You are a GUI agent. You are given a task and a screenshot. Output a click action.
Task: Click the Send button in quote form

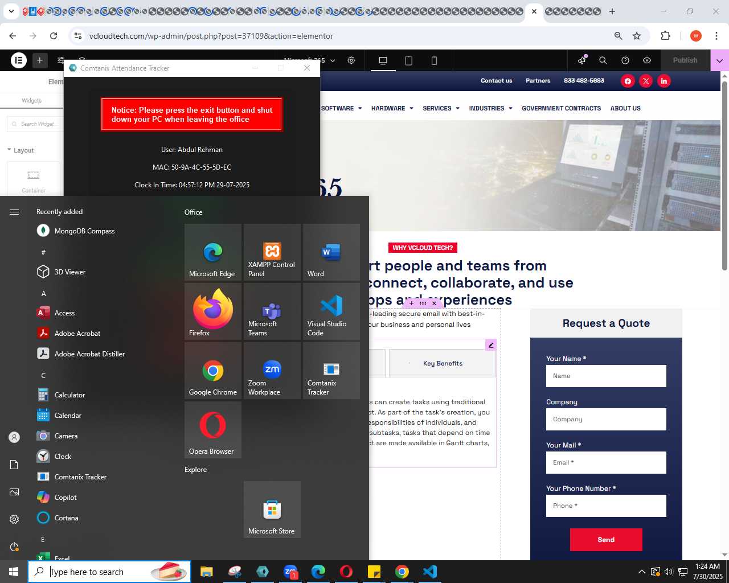(x=606, y=540)
